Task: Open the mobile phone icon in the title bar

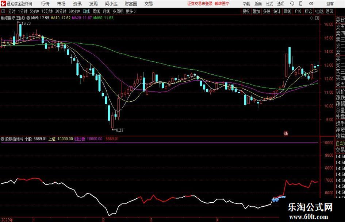Action: (x=301, y=4)
